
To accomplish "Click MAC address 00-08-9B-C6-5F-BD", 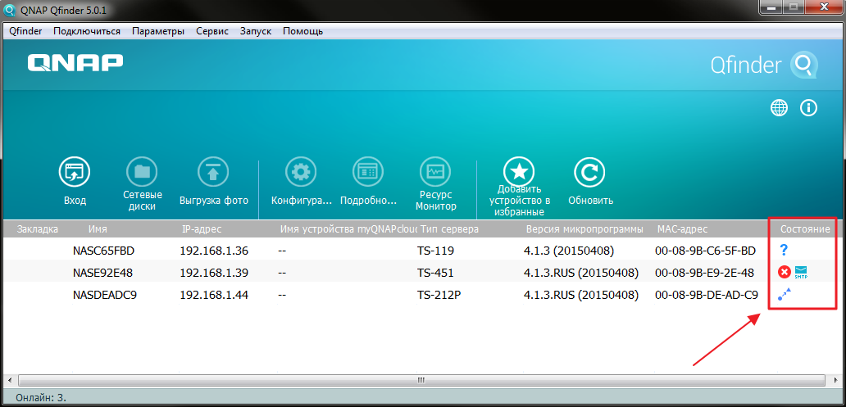I will coord(705,251).
